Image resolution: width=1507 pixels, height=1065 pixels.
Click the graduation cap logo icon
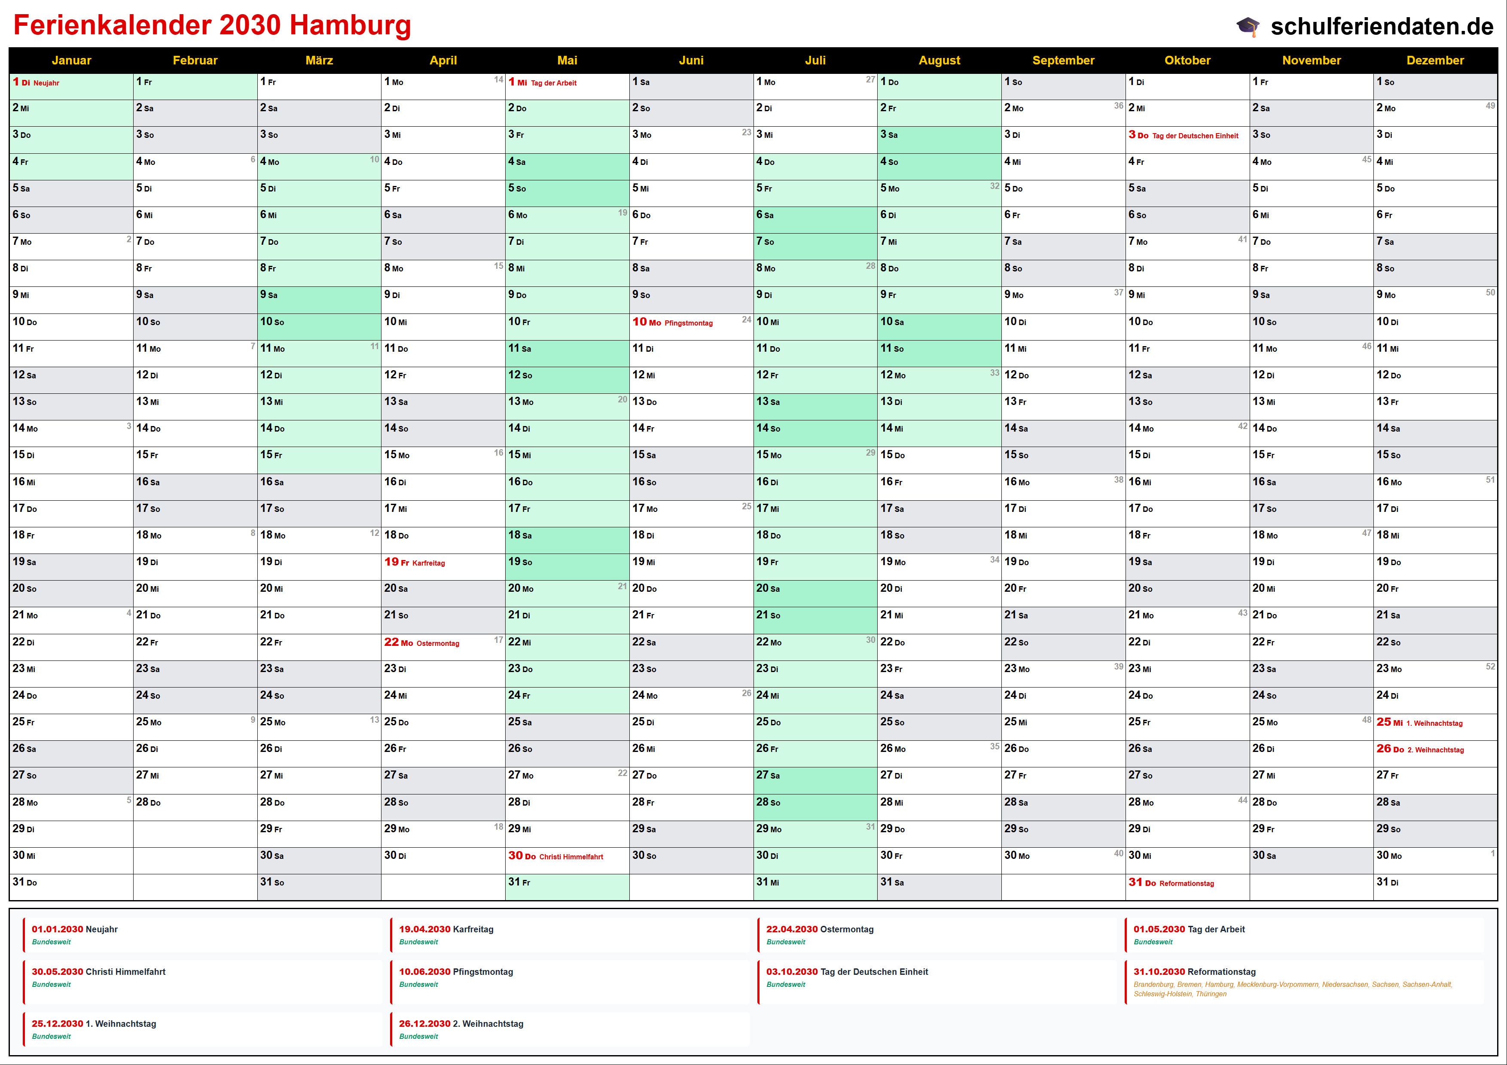tap(1248, 26)
